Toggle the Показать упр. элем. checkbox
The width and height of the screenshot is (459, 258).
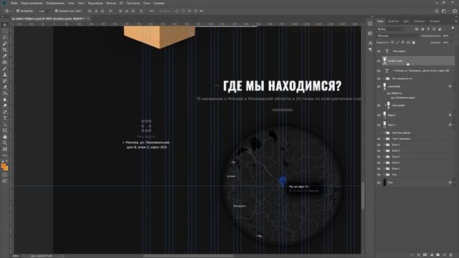click(56, 11)
